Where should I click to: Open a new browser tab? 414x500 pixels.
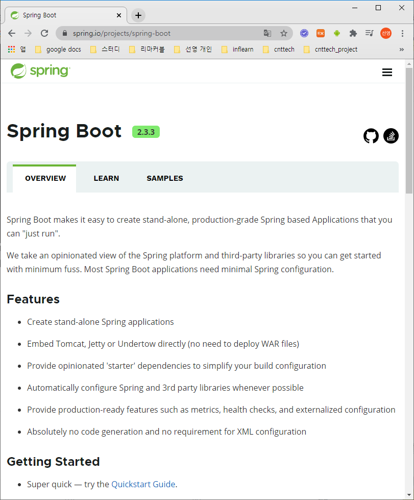click(x=138, y=15)
